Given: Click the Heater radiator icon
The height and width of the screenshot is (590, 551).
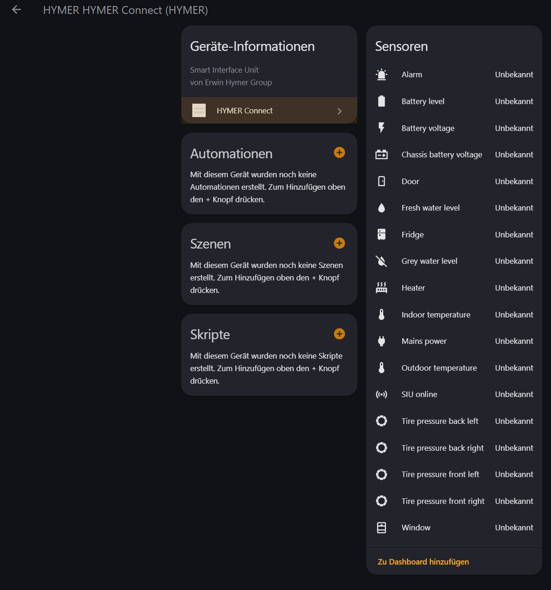Looking at the screenshot, I should pos(381,287).
